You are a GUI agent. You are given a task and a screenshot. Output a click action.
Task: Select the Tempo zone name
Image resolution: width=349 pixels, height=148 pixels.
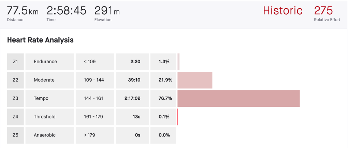coord(41,98)
